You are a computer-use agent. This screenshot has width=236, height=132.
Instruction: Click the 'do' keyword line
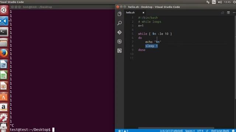(x=140, y=38)
